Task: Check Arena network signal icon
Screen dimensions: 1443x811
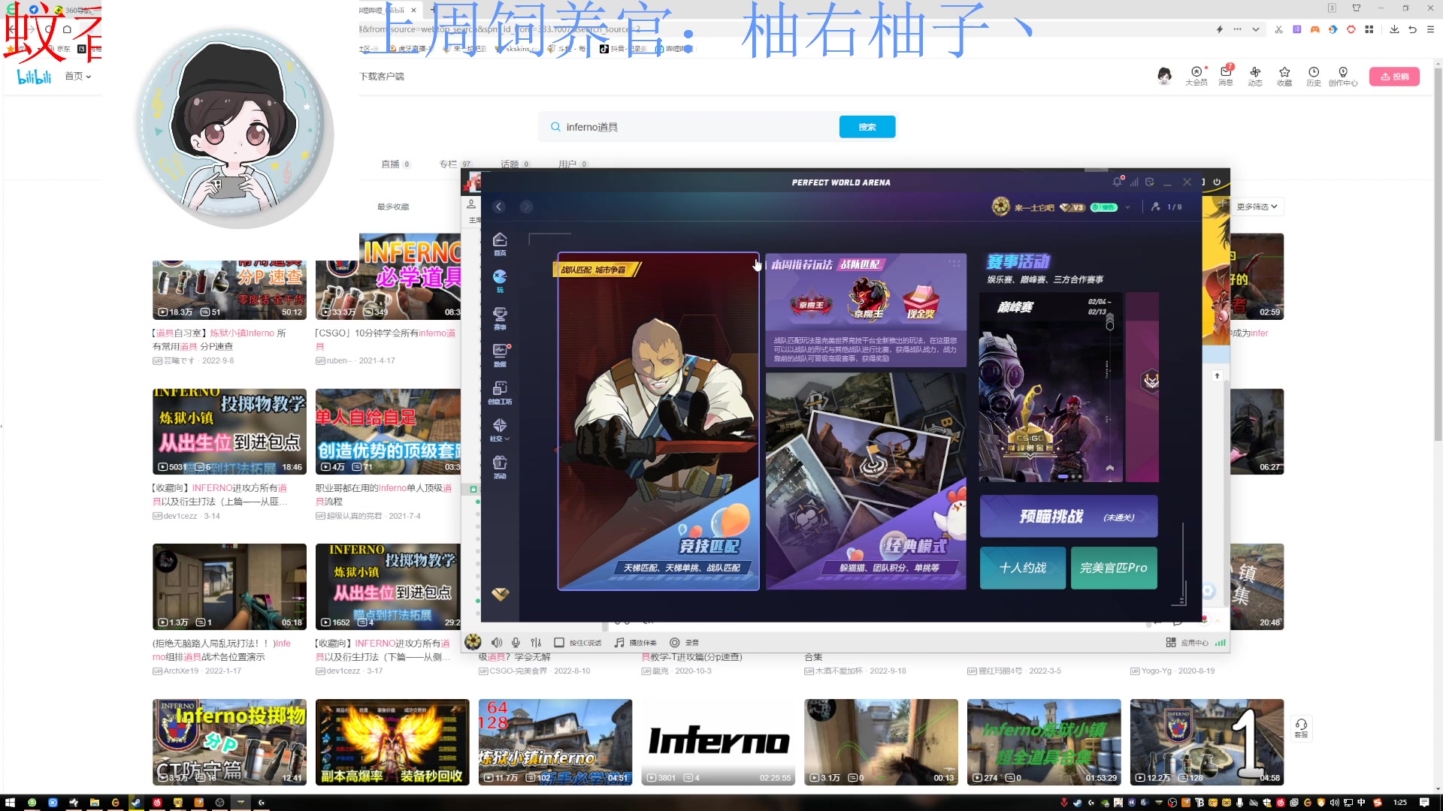Action: 1134,182
